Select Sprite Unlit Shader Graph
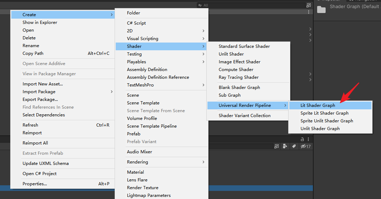Viewport: 381px width, 199px height. tap(330, 121)
